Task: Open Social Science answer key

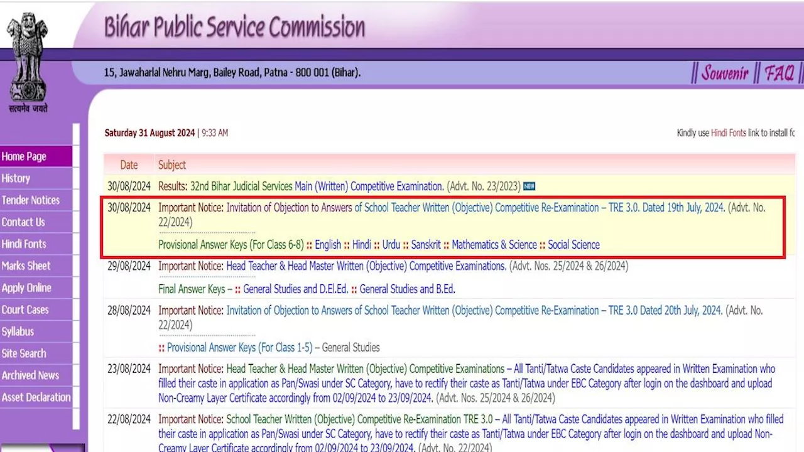Action: pyautogui.click(x=573, y=245)
